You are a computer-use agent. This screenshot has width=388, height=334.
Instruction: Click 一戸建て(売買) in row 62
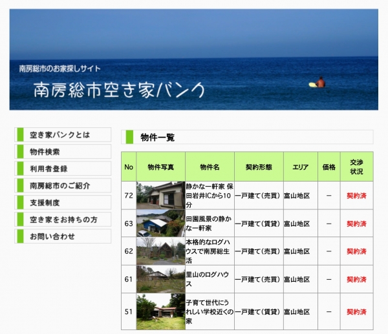(x=257, y=251)
